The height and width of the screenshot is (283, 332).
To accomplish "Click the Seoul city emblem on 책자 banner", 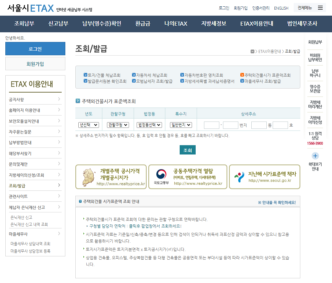I will pyautogui.click(x=239, y=177).
